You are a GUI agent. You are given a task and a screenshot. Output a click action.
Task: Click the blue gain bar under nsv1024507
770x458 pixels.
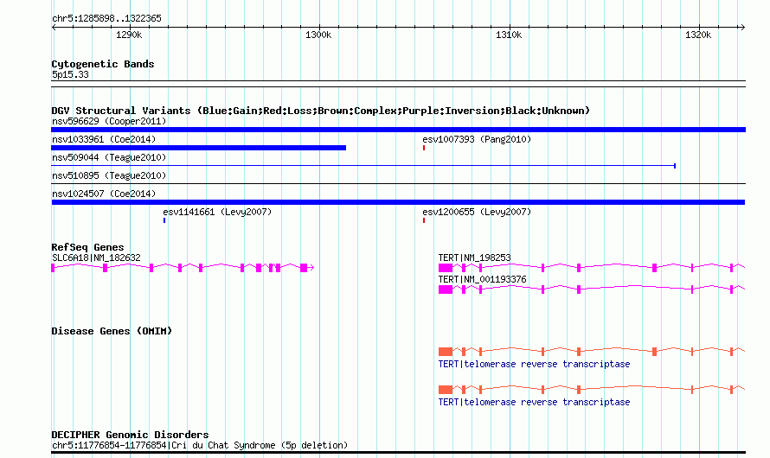coord(398,202)
